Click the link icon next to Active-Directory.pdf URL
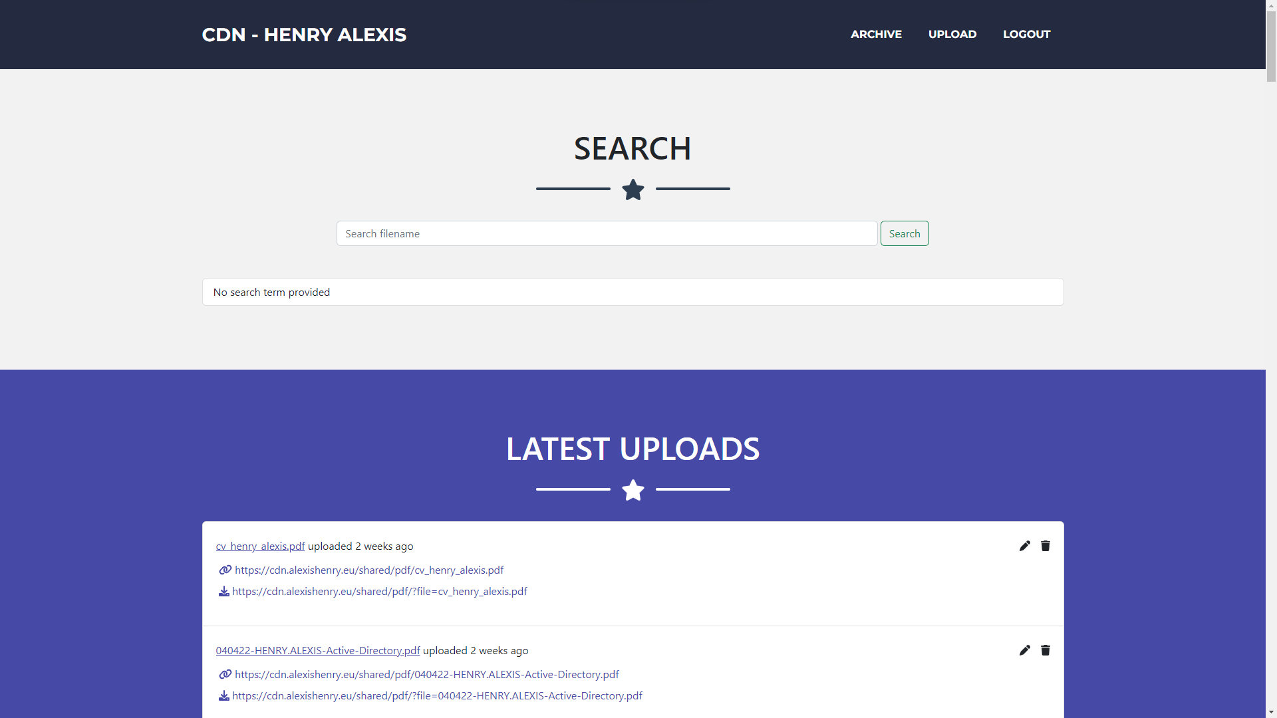 [225, 674]
